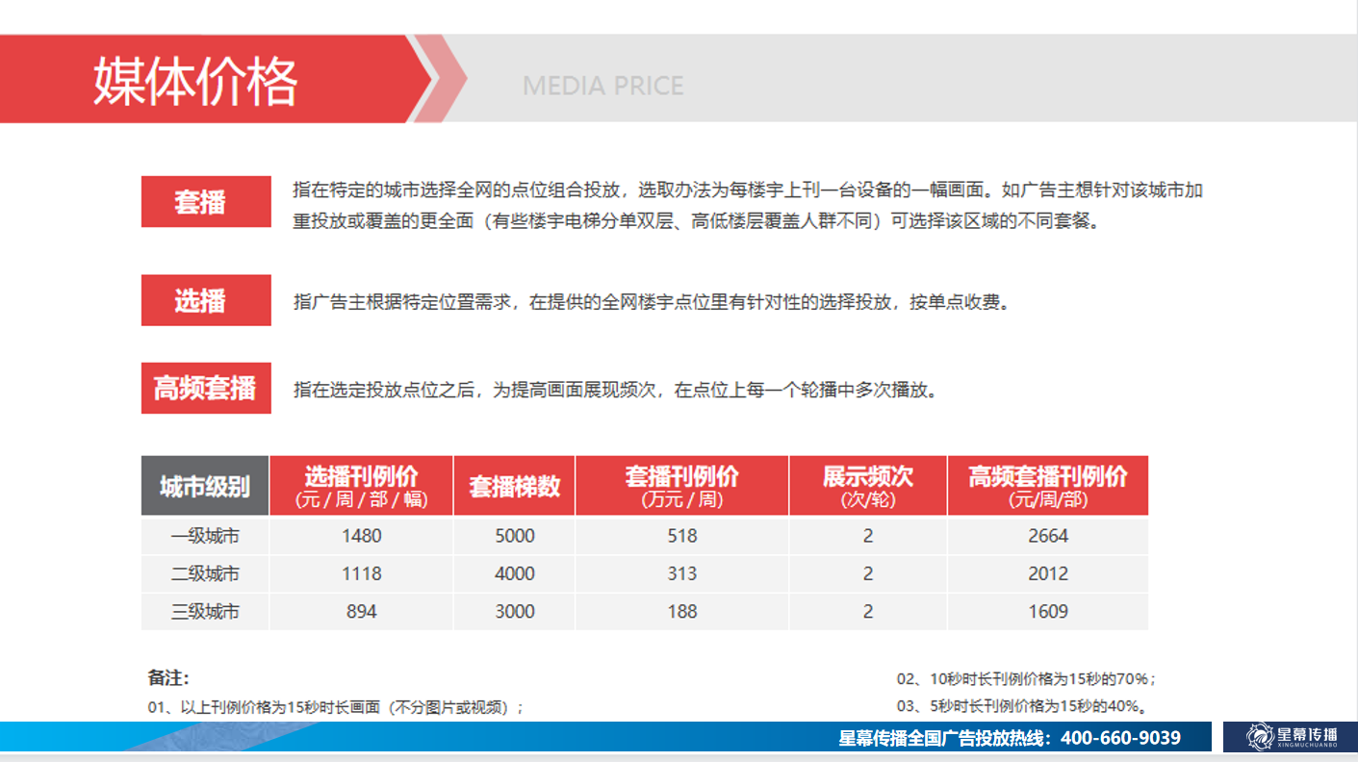The image size is (1358, 762).
Task: Click note 03 about 5秒时长刊例价格
Action: coord(1021,705)
